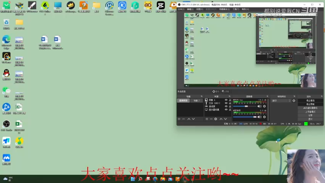Image resolution: width=325 pixels, height=183 pixels.
Task: Enable 工作室模式 studio mode button
Action: pos(310,112)
